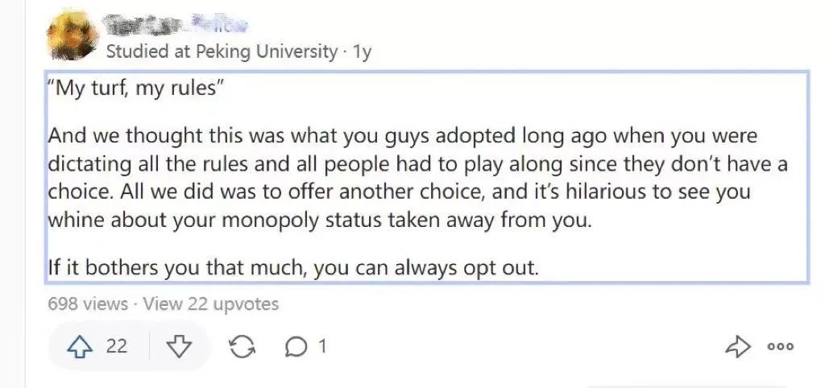Click the "698 views" counter
The width and height of the screenshot is (825, 388).
coord(88,303)
